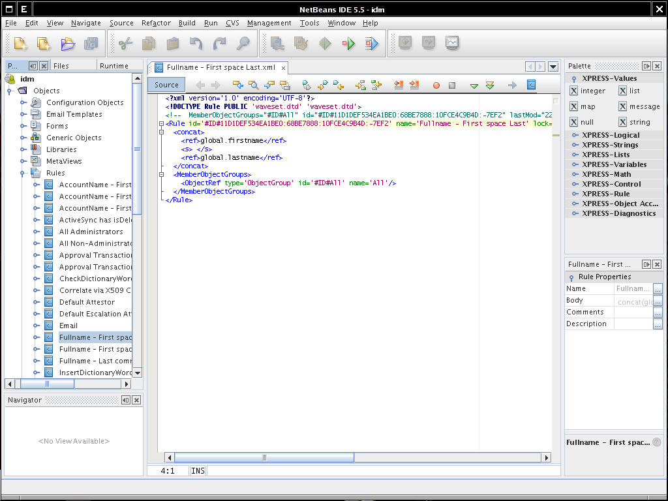Click the green Run Main Project icon
Viewport: 668px width, 501px height.
[x=348, y=43]
